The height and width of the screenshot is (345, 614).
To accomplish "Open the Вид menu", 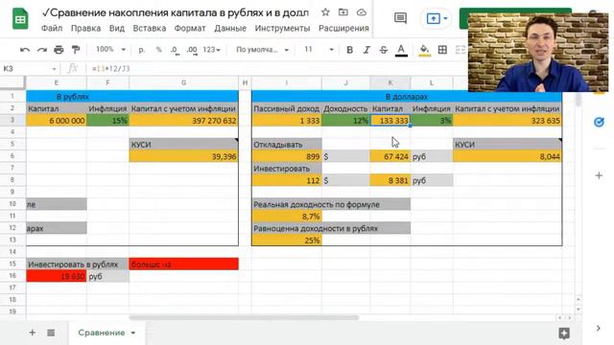I will point(117,28).
